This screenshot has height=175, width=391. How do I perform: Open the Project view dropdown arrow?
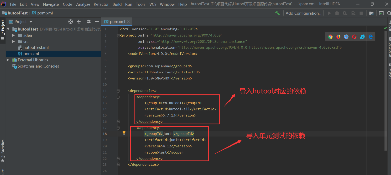[x=31, y=22]
